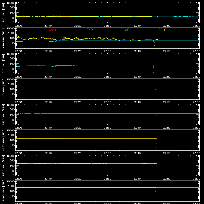Screen dimensions: 204x204
Task: Click the 22:00 tick below the 245 MHz plot
Action: tap(18, 26)
